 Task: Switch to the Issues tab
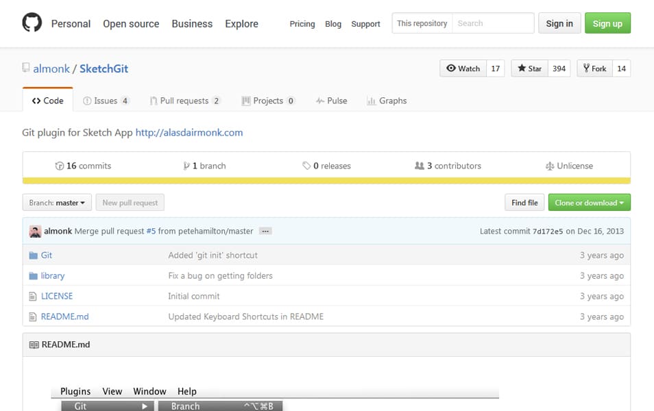pyautogui.click(x=106, y=101)
